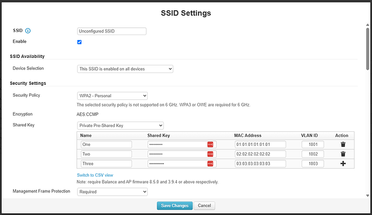The height and width of the screenshot is (215, 372).
Task: Click the 6 GHz policy warning text
Action: coord(163,105)
